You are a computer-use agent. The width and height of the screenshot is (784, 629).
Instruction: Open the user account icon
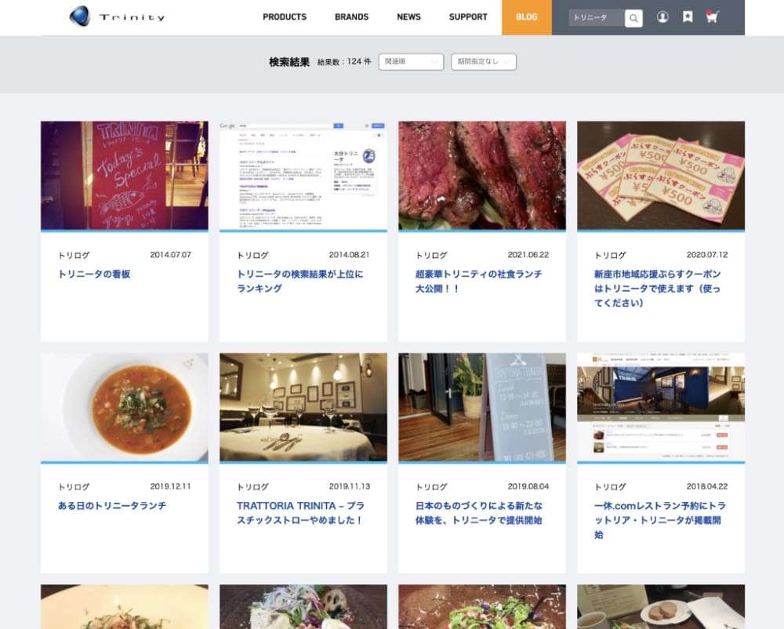click(x=662, y=17)
